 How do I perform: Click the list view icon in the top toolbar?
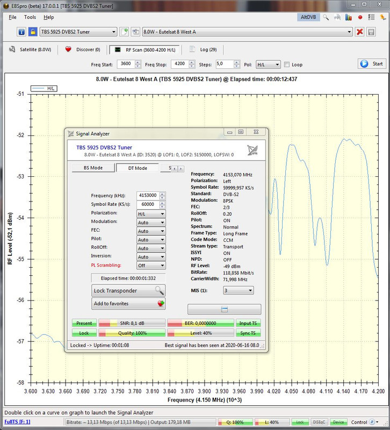tap(371, 17)
